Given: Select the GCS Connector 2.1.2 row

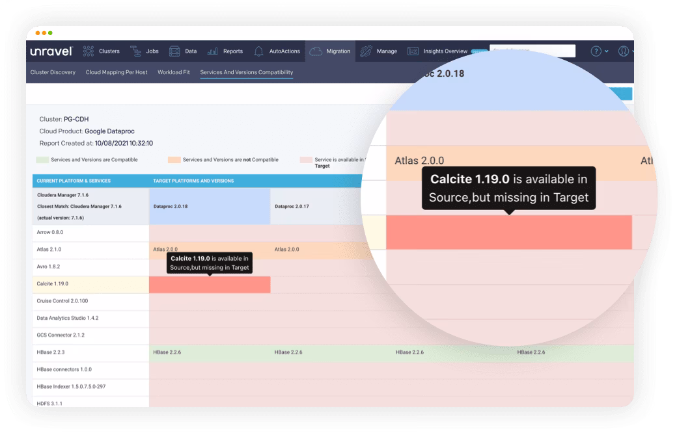Looking at the screenshot, I should click(x=90, y=335).
